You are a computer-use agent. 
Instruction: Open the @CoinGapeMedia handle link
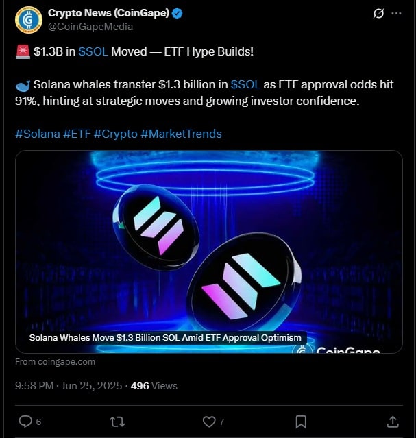click(x=90, y=27)
